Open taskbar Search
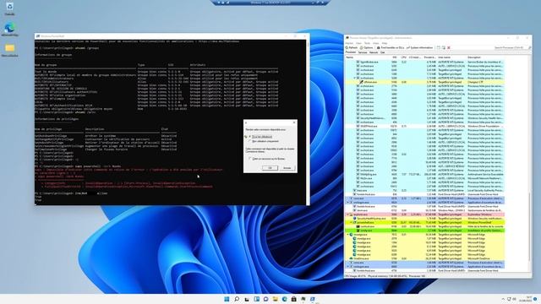 (x=237, y=299)
